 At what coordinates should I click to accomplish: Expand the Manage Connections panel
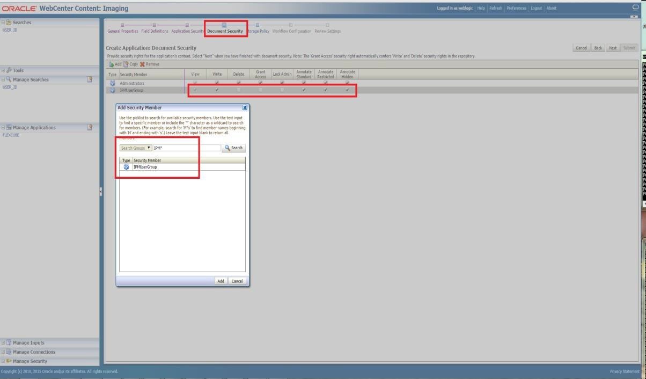tap(3, 352)
